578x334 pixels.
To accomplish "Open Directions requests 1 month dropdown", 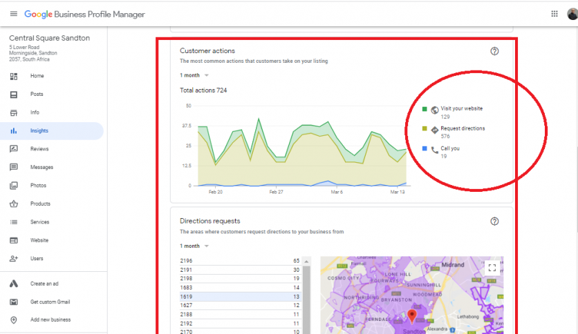I will pyautogui.click(x=194, y=246).
